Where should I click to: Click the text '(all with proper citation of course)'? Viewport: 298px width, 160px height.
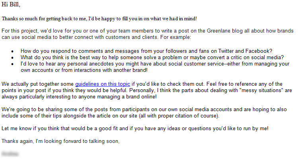click(x=179, y=116)
